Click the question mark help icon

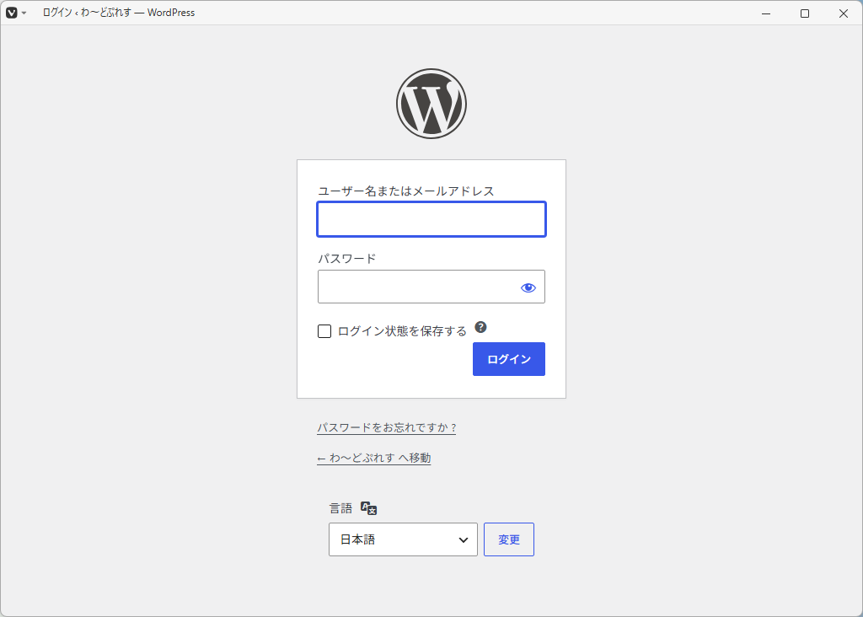pos(480,328)
